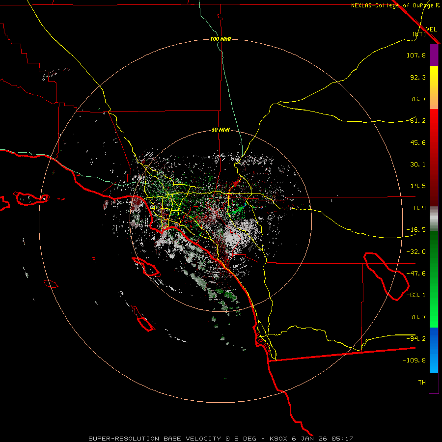Select the -32.0 scale value
This screenshot has height=442, width=442.
pos(416,252)
